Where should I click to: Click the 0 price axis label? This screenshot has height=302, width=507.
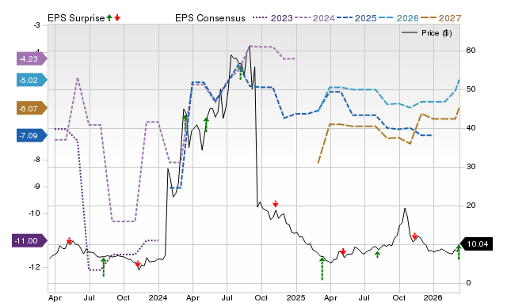tap(468, 283)
